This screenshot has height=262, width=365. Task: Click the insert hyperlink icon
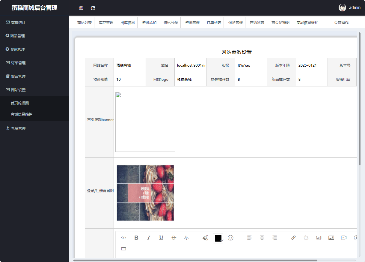click(x=293, y=238)
